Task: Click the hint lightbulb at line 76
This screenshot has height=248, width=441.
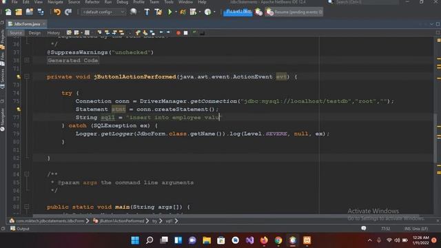Action: [x=19, y=109]
